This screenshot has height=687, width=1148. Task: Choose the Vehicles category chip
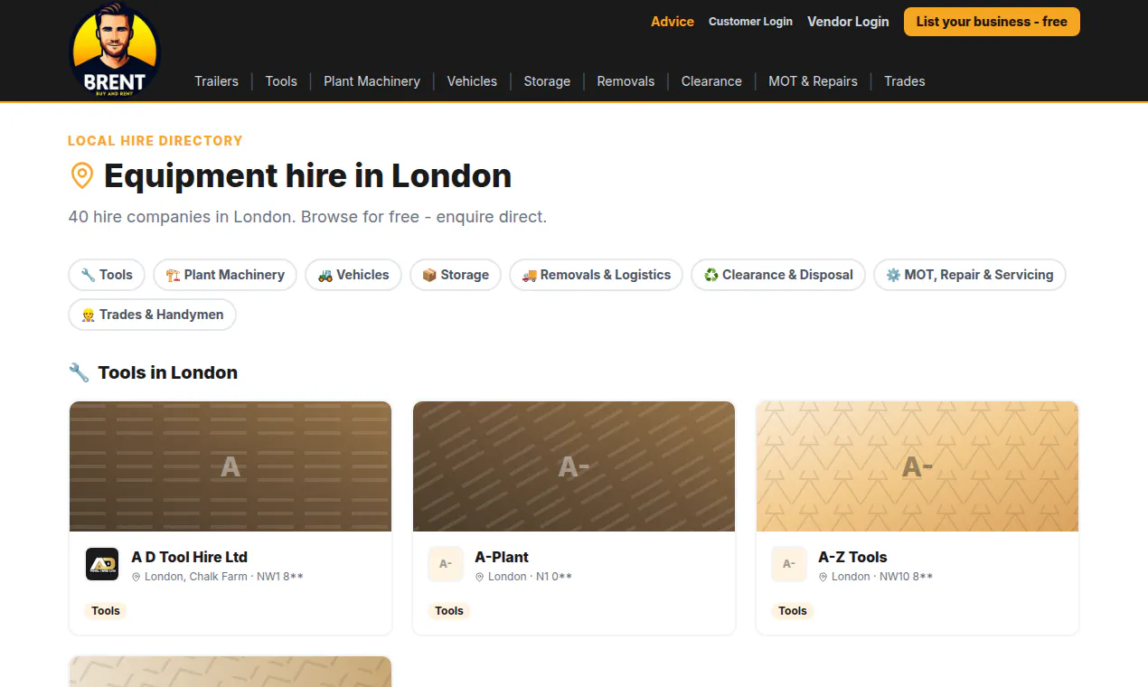(353, 275)
